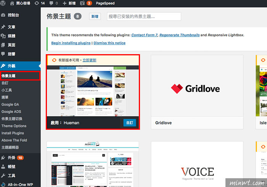Viewport: 267px width, 187px height.
Task: Click the 文章 pushpin icon
Action: coord(3,27)
